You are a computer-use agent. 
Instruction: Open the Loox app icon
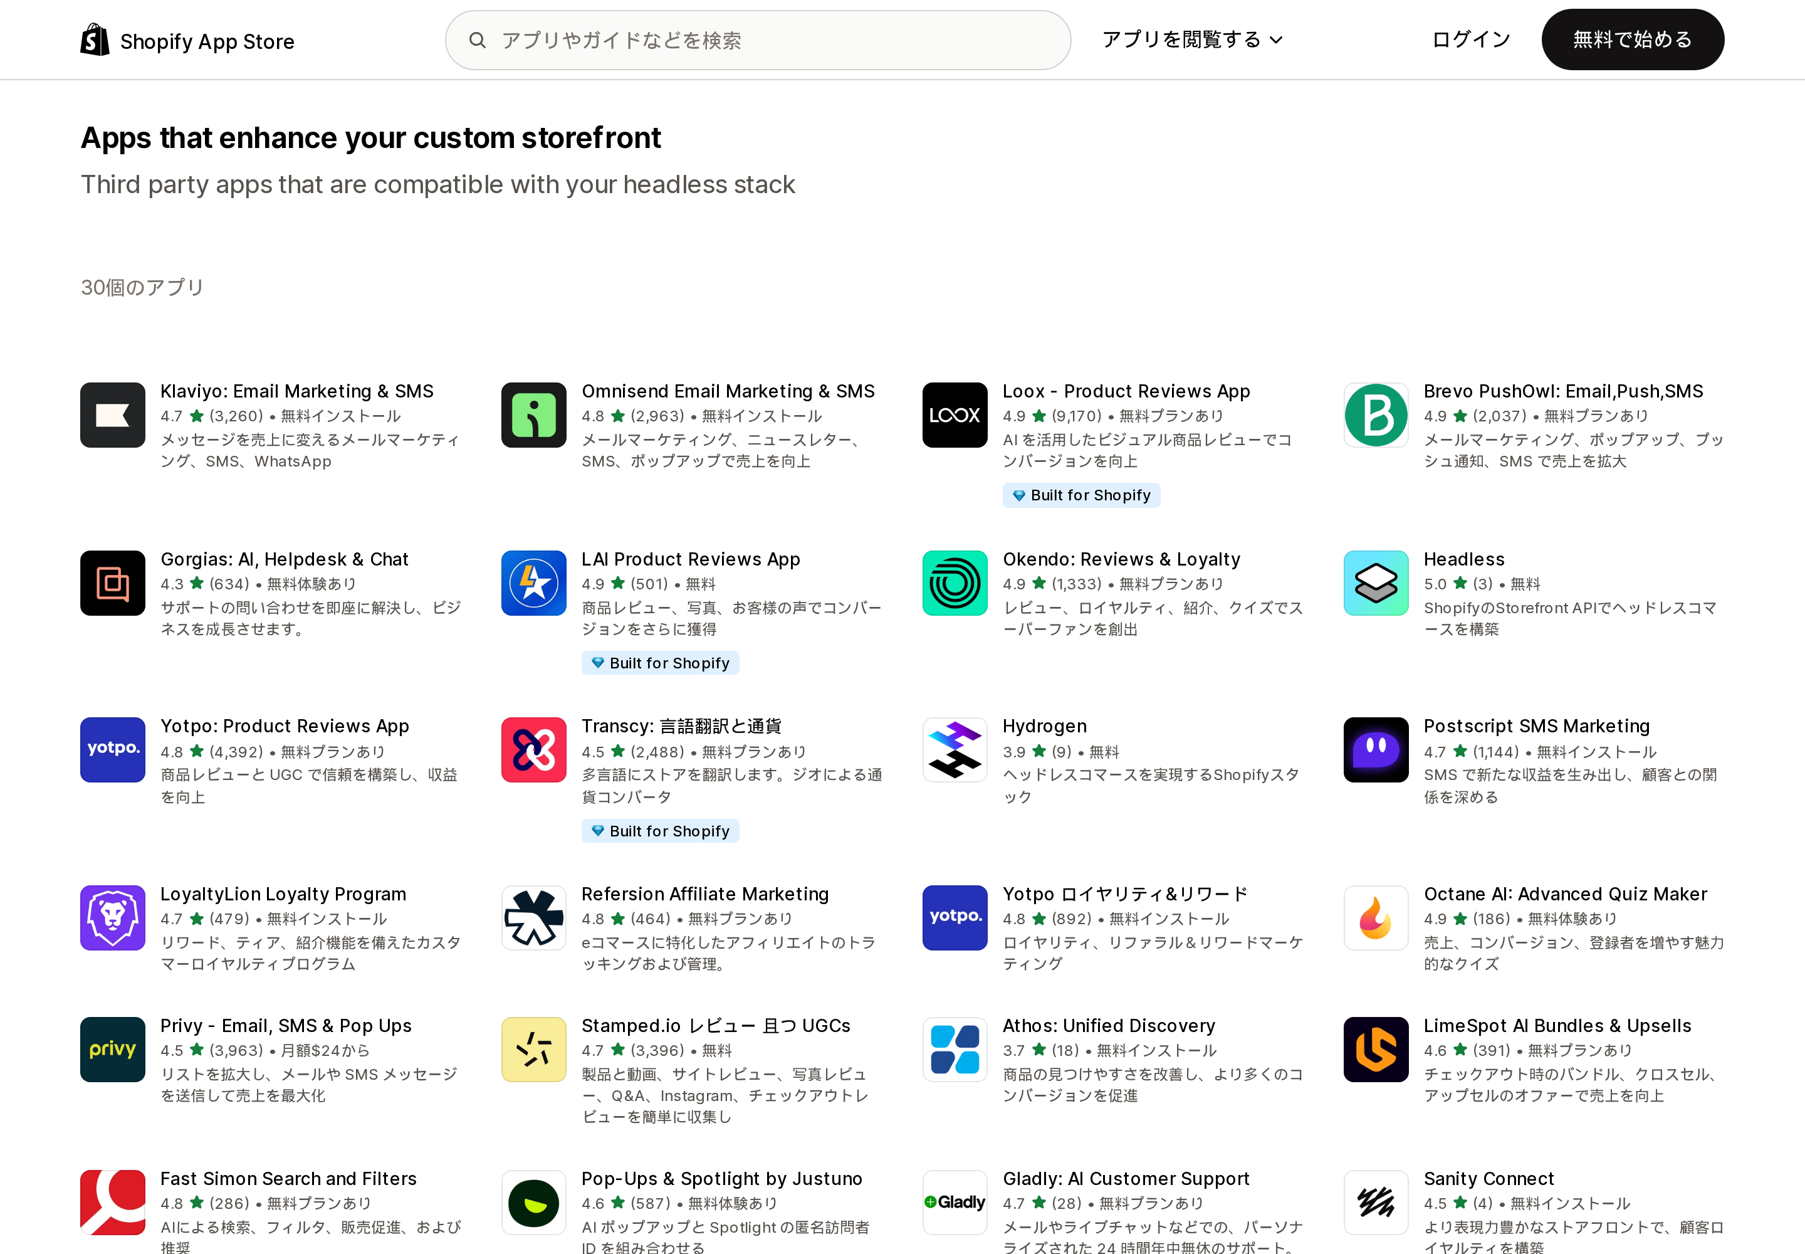(955, 415)
